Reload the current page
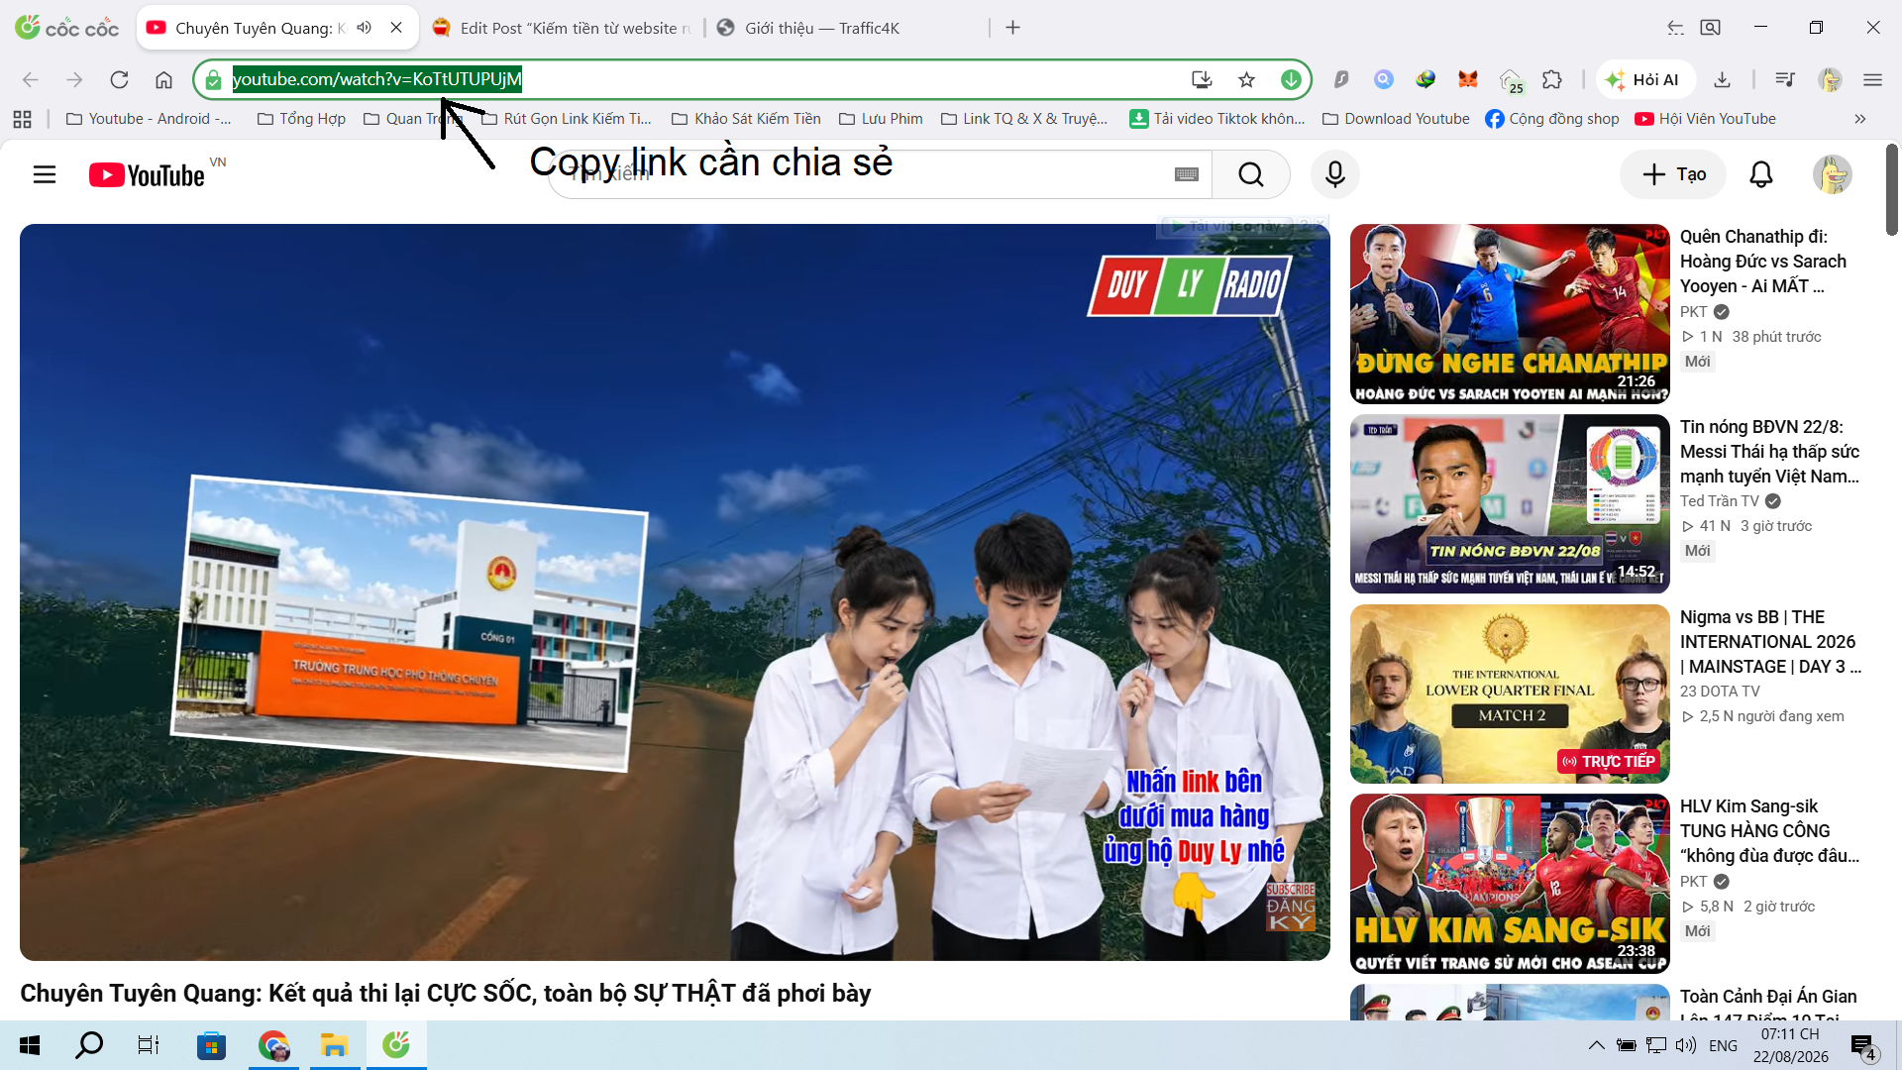Viewport: 1902px width, 1070px height. (119, 79)
